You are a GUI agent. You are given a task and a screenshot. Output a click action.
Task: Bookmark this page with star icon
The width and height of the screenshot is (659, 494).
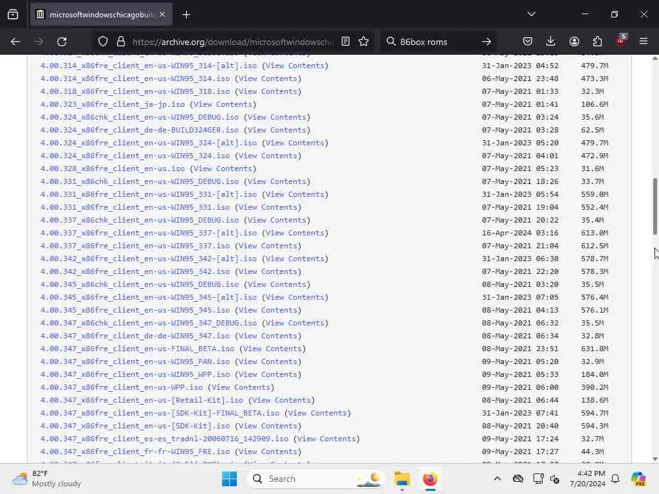[364, 42]
